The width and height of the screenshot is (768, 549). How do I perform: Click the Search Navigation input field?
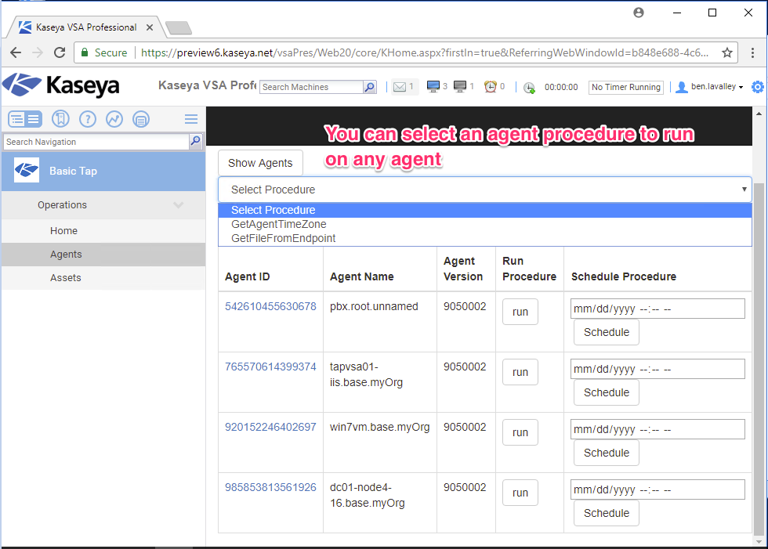click(96, 142)
